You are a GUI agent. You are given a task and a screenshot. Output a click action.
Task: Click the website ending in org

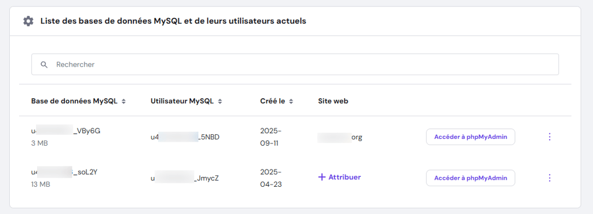[x=340, y=138]
